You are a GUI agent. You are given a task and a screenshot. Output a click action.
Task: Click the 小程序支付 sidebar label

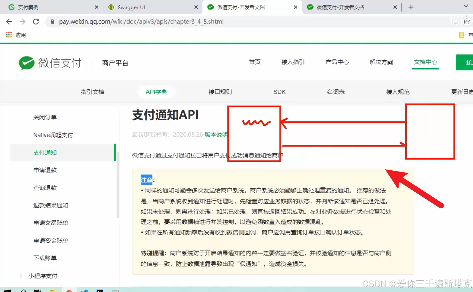(43, 276)
